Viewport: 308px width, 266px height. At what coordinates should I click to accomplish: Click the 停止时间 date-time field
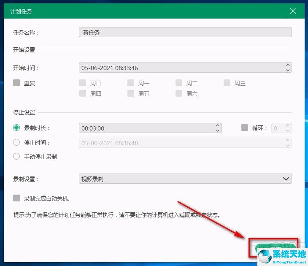click(x=185, y=143)
